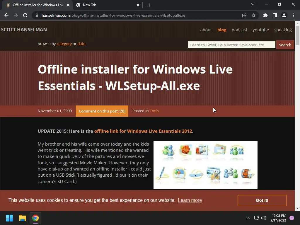Open the notification center badge
Image resolution: width=300 pixels, height=225 pixels.
[292, 218]
